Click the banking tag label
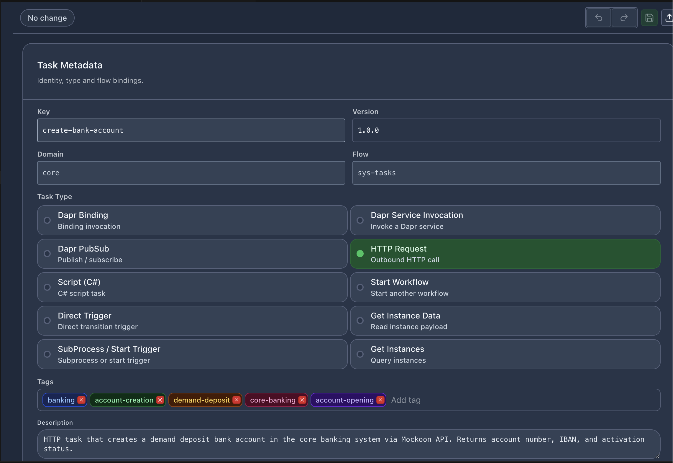This screenshot has width=673, height=463. point(61,400)
